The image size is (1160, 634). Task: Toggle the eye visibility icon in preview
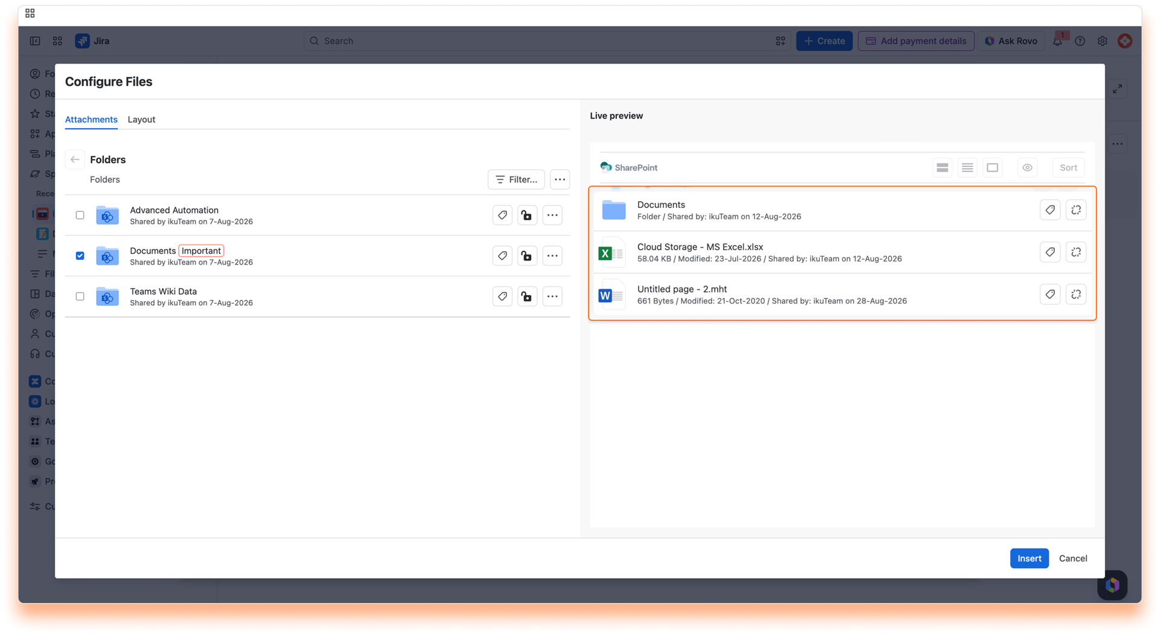(x=1027, y=167)
